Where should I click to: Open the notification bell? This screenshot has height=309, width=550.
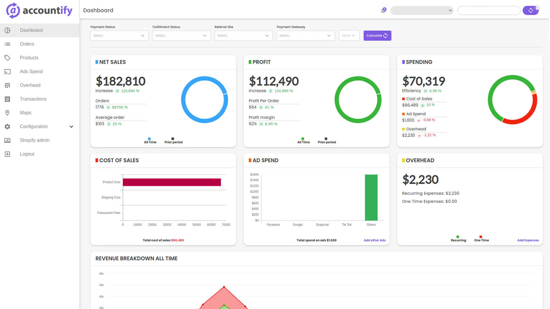click(383, 10)
